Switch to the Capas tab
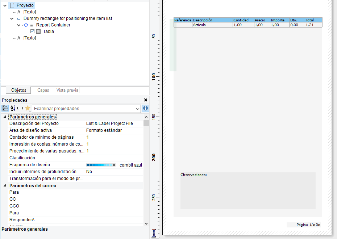The image size is (337, 239). click(43, 90)
